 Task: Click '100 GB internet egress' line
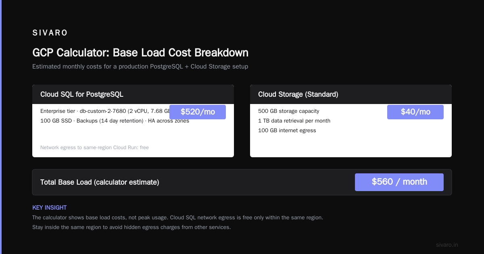[x=287, y=130]
